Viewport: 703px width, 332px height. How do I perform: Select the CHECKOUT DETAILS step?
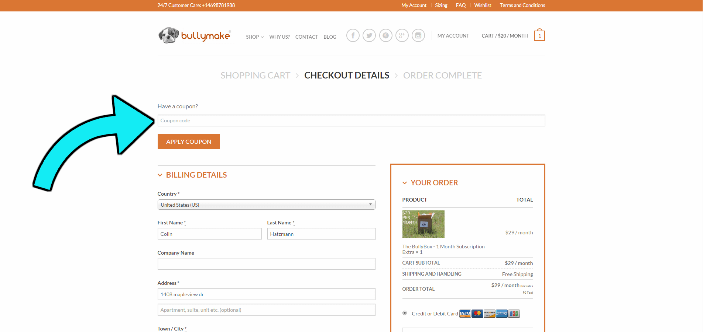click(x=347, y=75)
